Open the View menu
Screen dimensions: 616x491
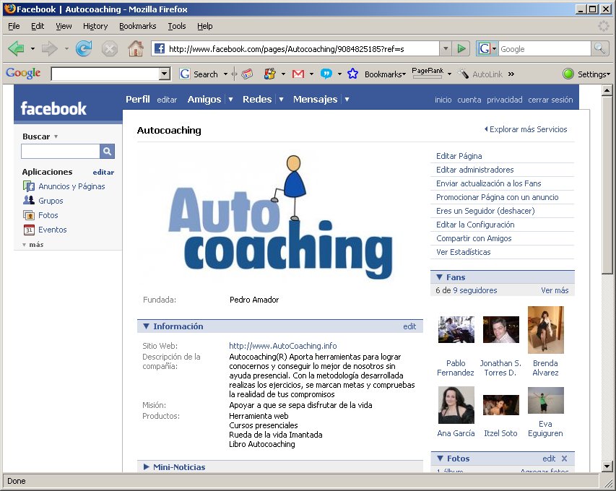(x=64, y=26)
